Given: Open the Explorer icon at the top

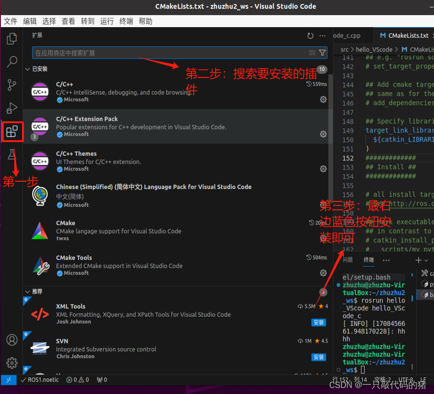Looking at the screenshot, I should [x=11, y=39].
